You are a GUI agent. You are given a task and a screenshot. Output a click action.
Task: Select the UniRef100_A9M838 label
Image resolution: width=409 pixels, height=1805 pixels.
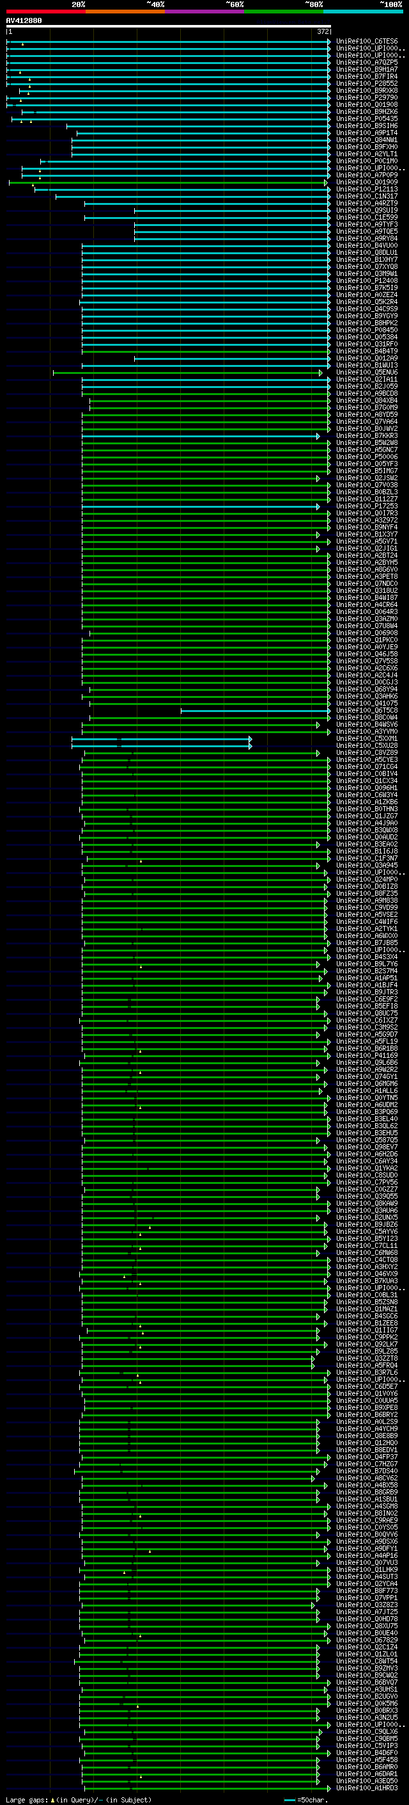click(x=367, y=900)
